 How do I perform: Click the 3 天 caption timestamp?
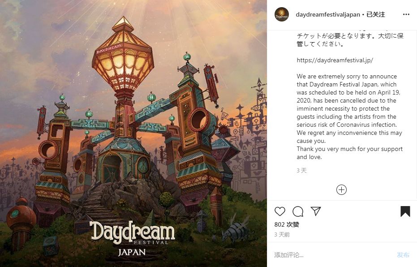tap(301, 171)
